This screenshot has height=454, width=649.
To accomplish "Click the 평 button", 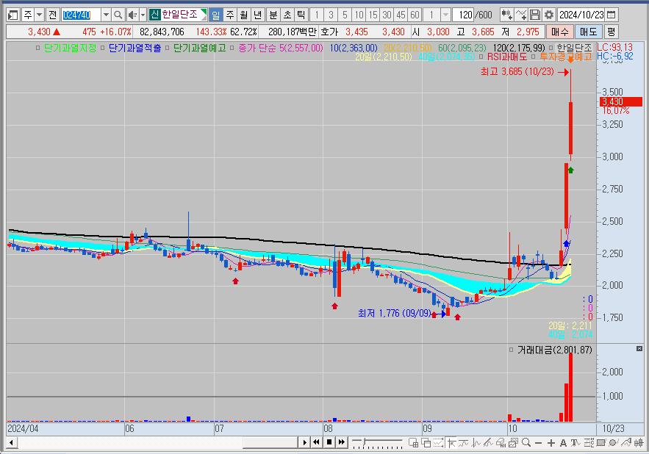I will 612,32.
